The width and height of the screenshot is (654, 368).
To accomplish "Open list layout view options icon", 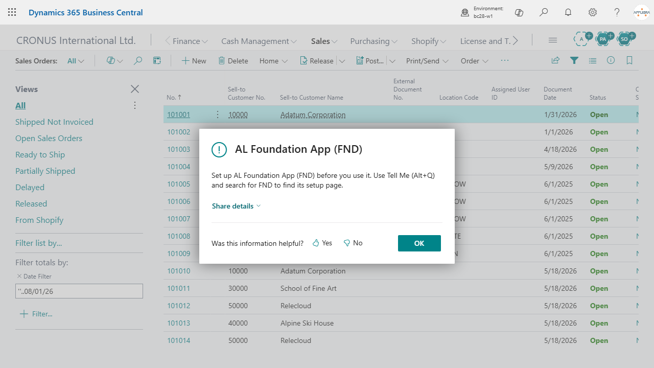I will point(157,61).
